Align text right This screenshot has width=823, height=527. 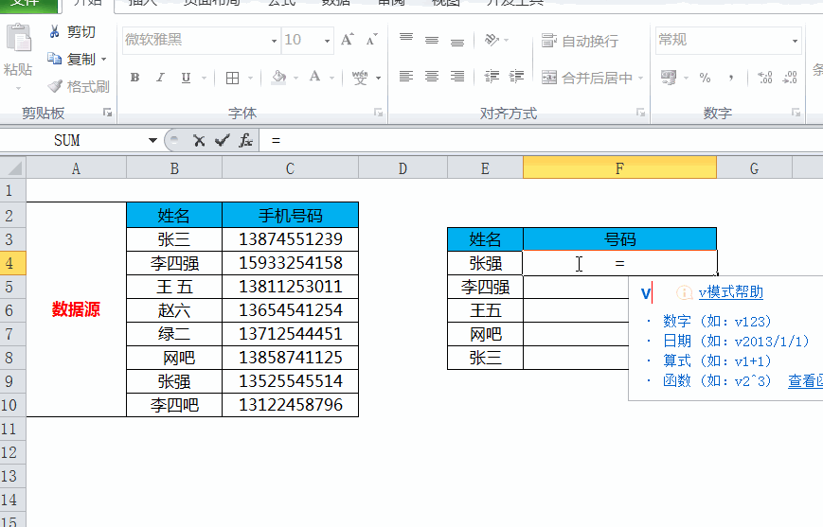tap(457, 77)
